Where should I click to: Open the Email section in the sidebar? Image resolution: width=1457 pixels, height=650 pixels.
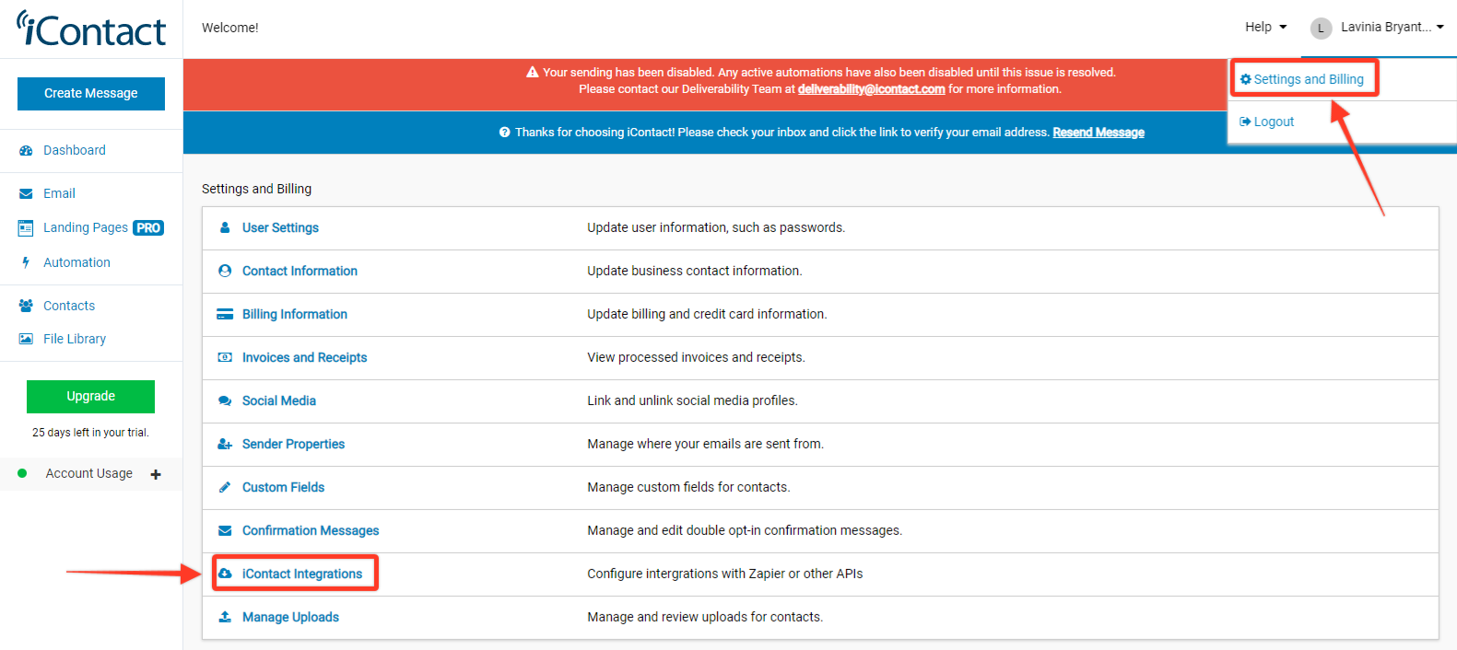tap(59, 193)
